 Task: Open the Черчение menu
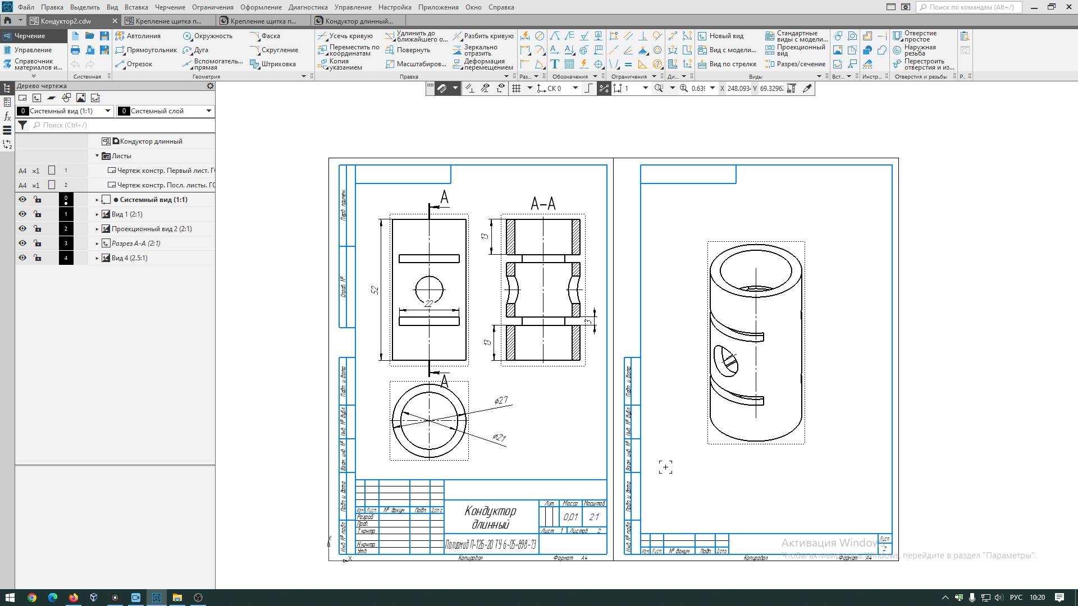[x=170, y=7]
